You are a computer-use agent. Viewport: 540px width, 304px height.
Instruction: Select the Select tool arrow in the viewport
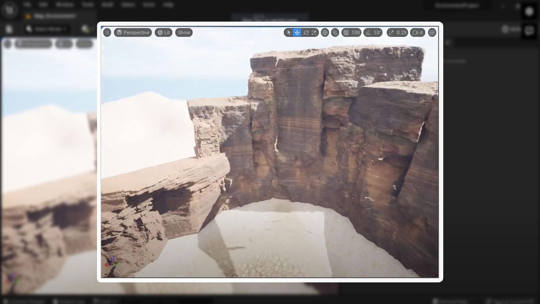click(x=288, y=32)
